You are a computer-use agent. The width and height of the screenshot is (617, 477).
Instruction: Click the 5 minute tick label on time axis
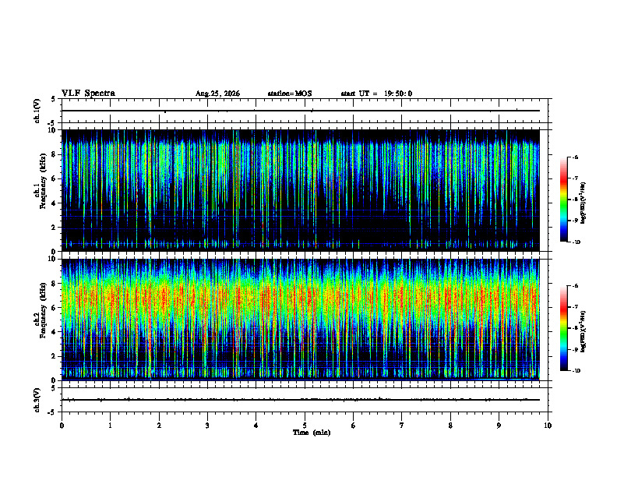point(305,426)
